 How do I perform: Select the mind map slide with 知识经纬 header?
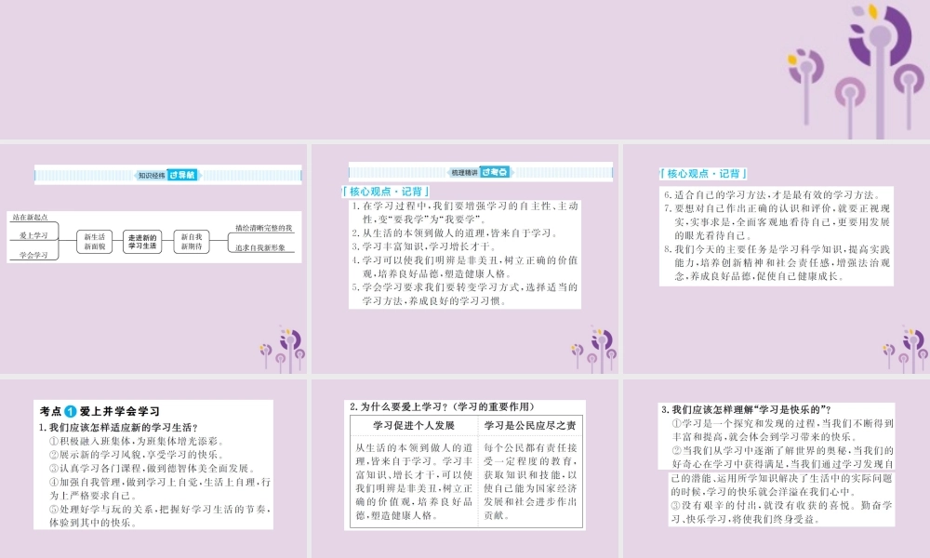pyautogui.click(x=153, y=259)
